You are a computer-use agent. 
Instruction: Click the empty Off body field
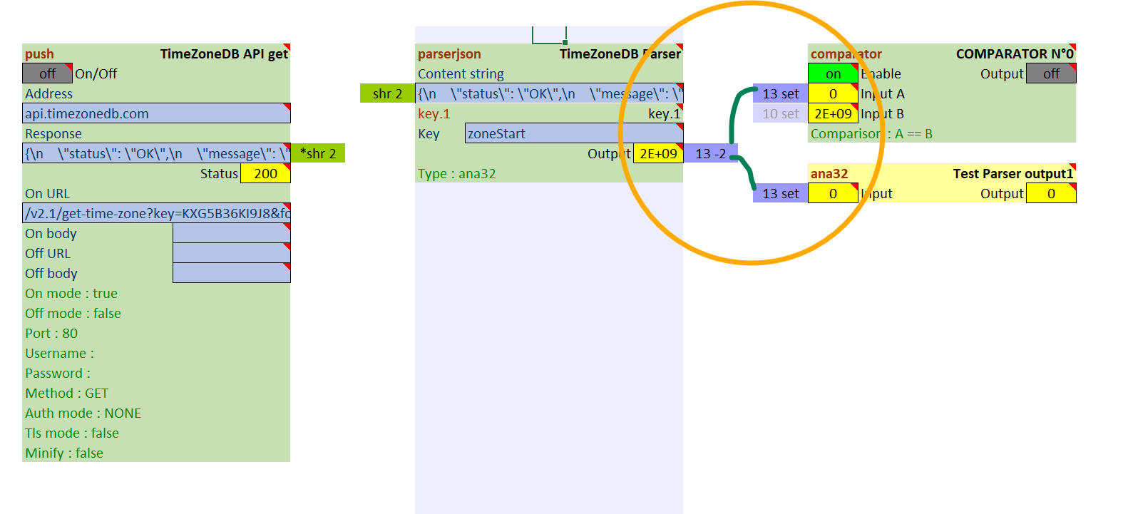pos(231,273)
